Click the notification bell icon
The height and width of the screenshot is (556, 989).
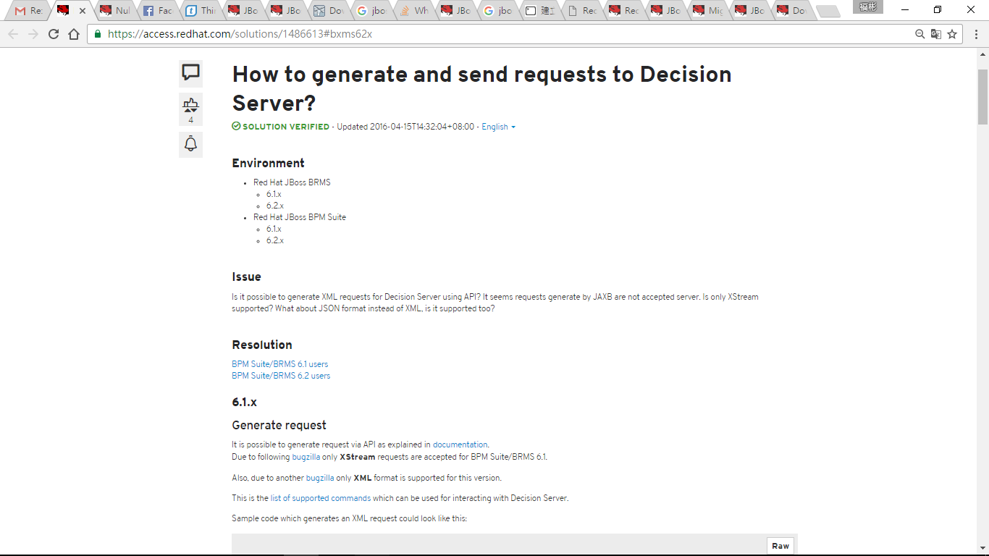[x=190, y=144]
